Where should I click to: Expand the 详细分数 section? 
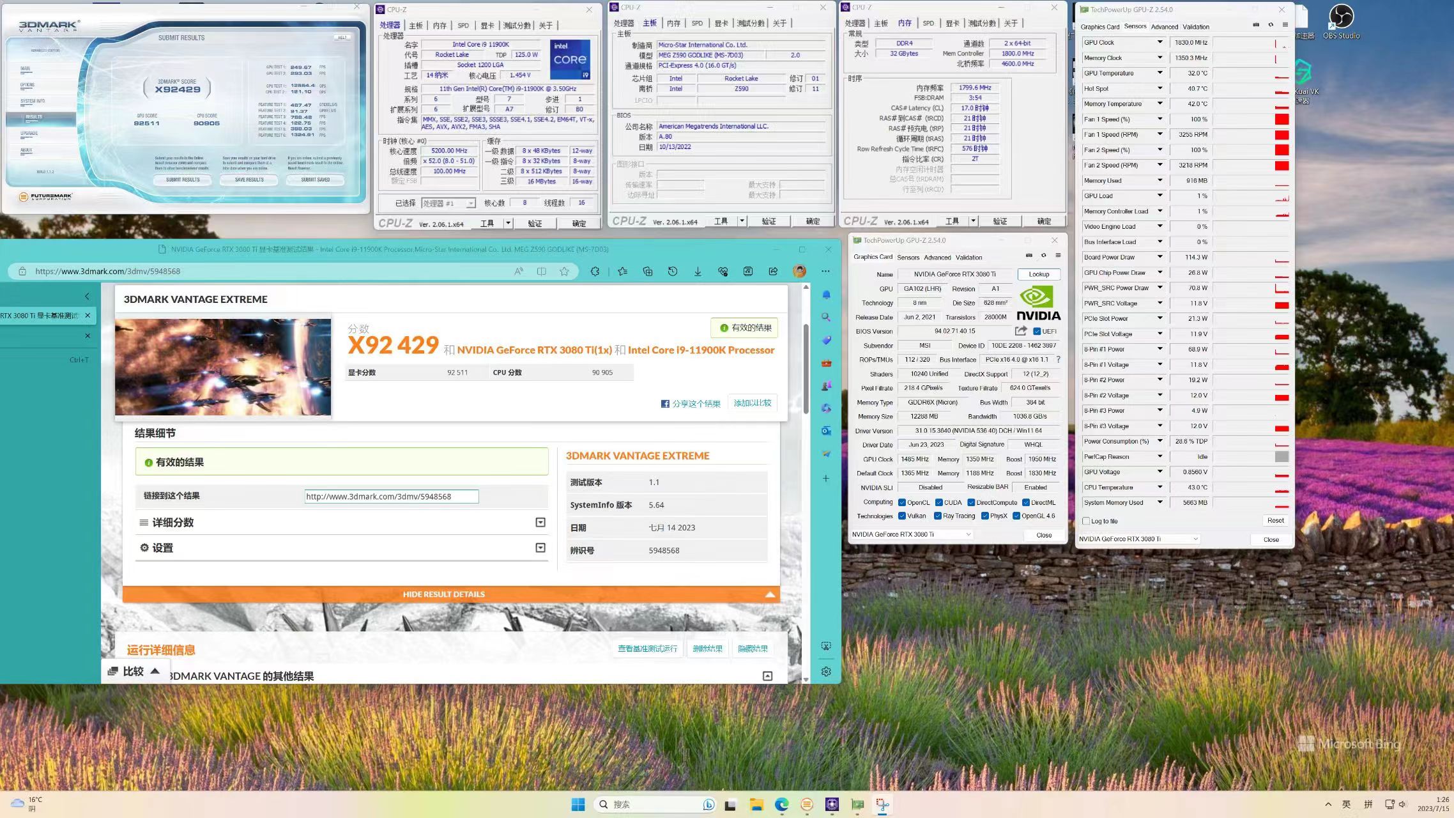[540, 522]
